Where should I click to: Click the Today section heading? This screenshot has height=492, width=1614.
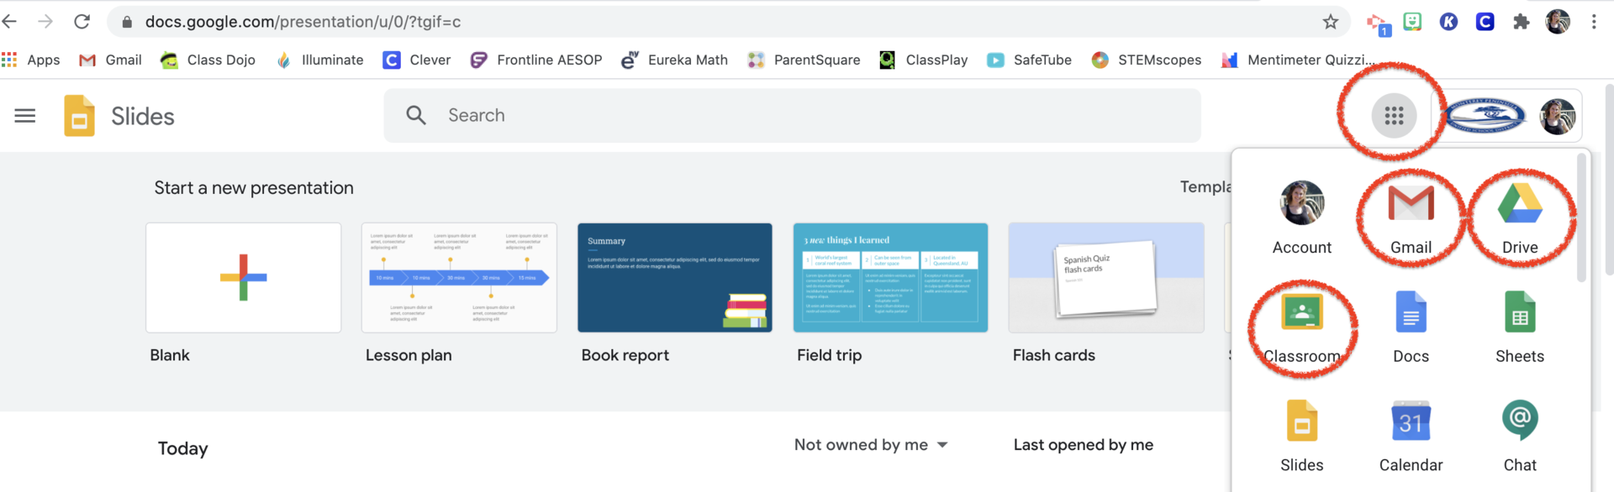coord(182,448)
